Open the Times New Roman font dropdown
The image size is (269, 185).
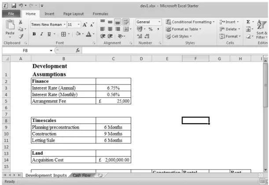(x=65, y=25)
